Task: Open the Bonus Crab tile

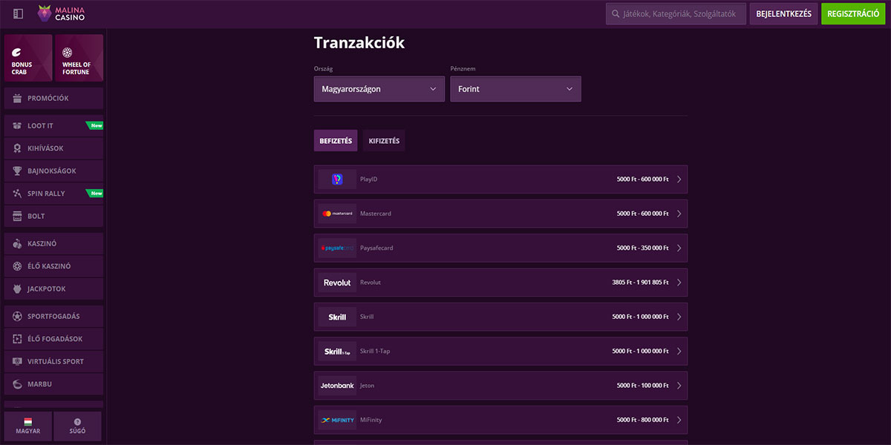Action: click(x=28, y=58)
